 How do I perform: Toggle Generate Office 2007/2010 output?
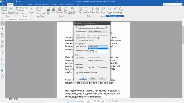(x=77, y=72)
